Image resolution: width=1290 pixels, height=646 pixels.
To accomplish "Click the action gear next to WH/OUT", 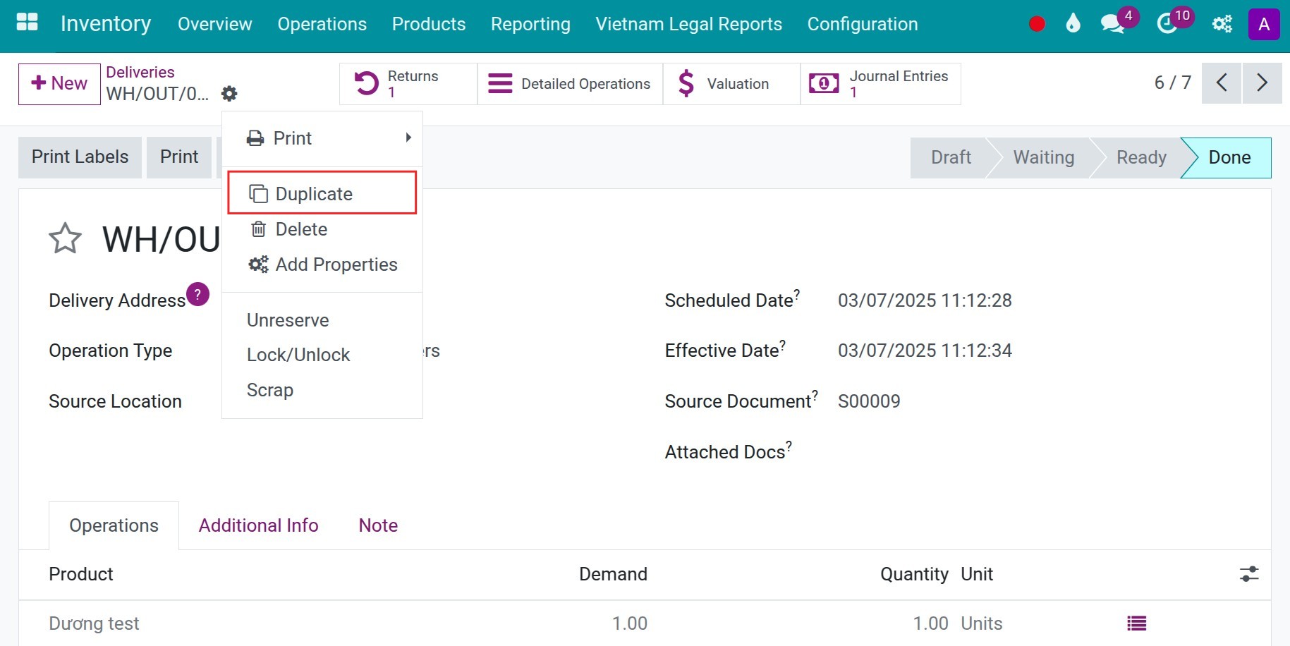I will coord(229,93).
